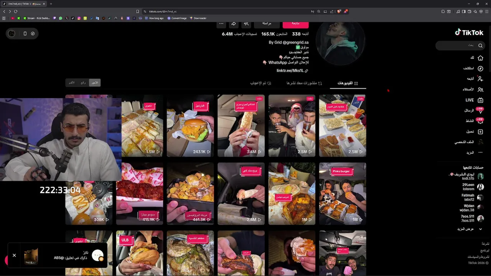491x276 pixels.
Task: Click the Brave Shields lion icon
Action: pos(339,11)
